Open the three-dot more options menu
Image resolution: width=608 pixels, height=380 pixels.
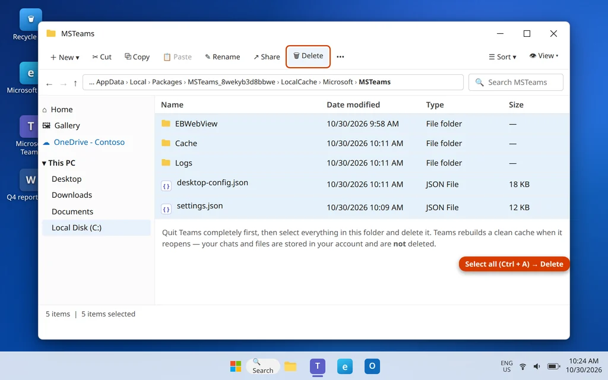(x=340, y=56)
